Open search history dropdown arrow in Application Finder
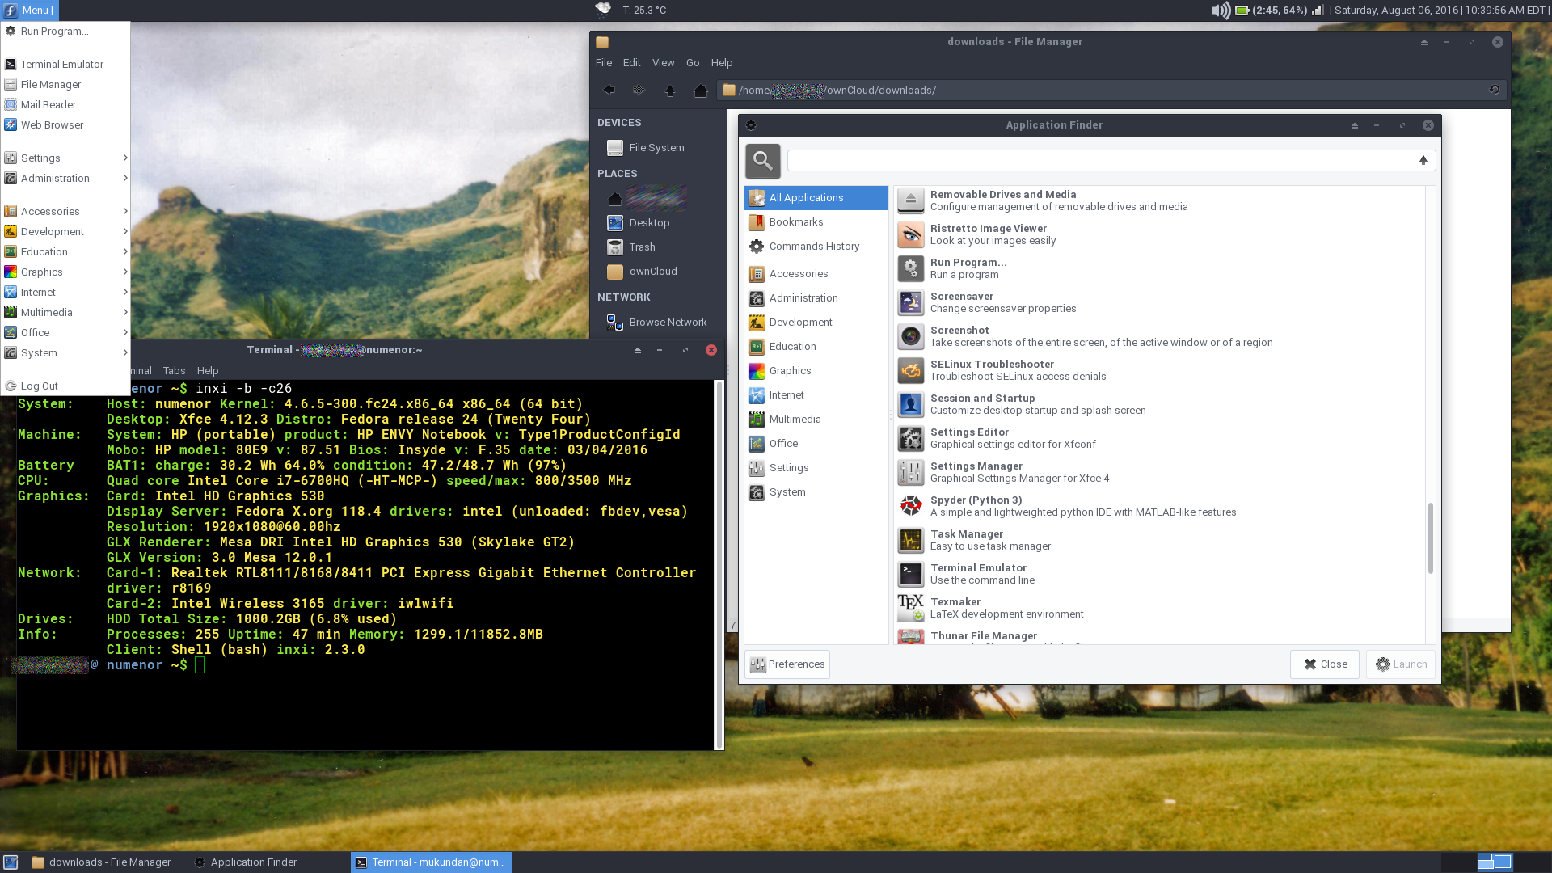The image size is (1552, 873). tap(1423, 160)
